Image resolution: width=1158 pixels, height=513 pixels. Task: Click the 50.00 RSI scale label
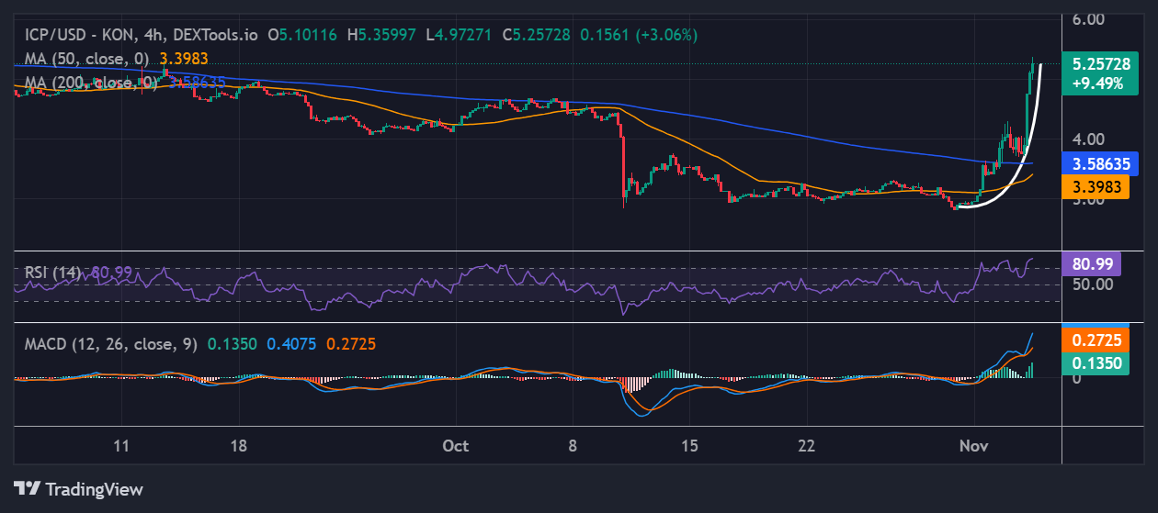[1091, 284]
